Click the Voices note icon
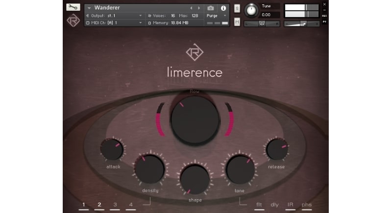 (x=149, y=16)
